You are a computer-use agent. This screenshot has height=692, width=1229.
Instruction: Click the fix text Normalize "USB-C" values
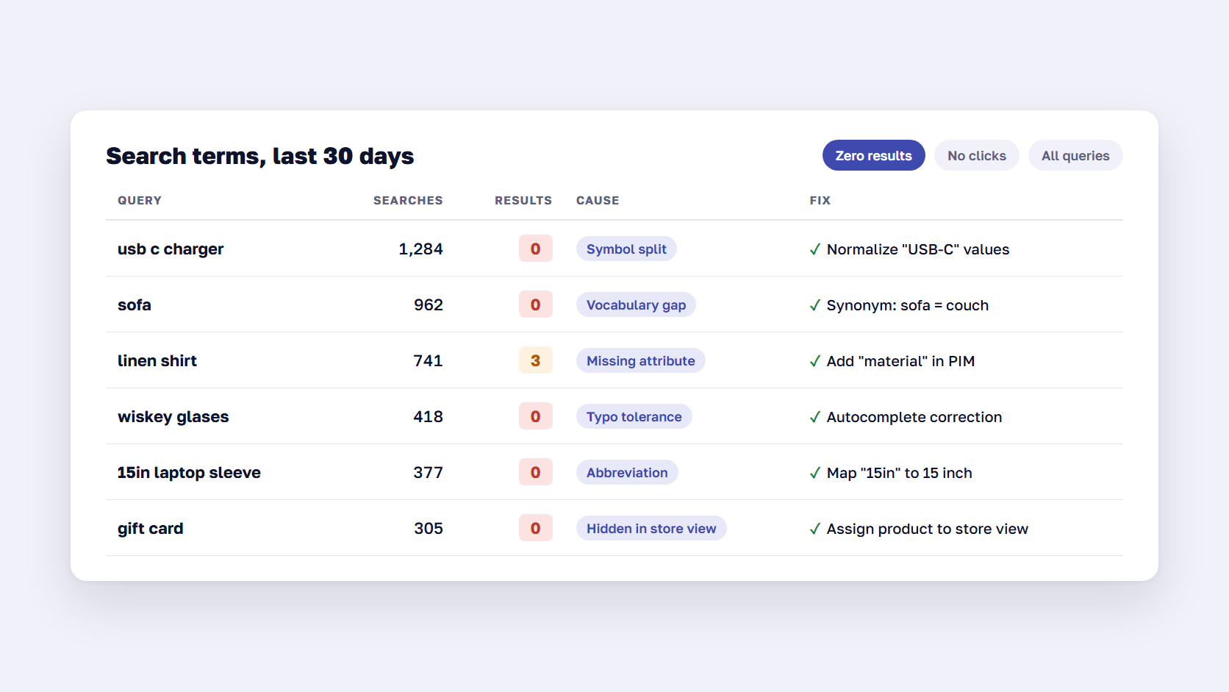point(918,249)
